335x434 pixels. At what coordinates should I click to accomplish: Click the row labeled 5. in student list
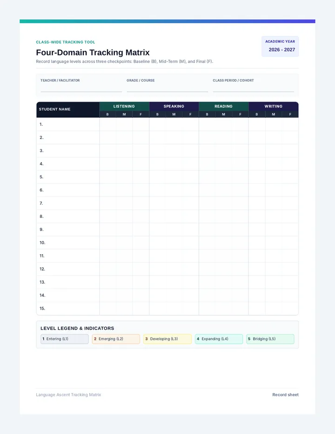coord(167,177)
